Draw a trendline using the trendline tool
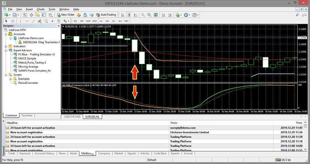Screen dimensions: 310x164 click(34, 21)
